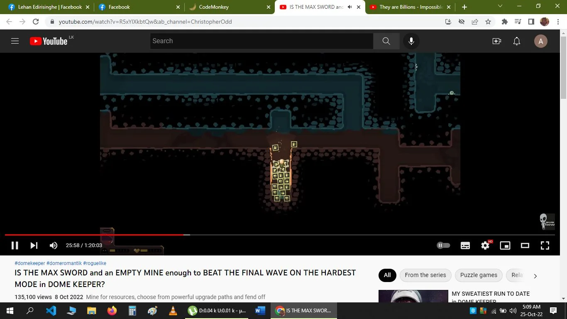Open the #roguelike hashtag link

[x=95, y=263]
